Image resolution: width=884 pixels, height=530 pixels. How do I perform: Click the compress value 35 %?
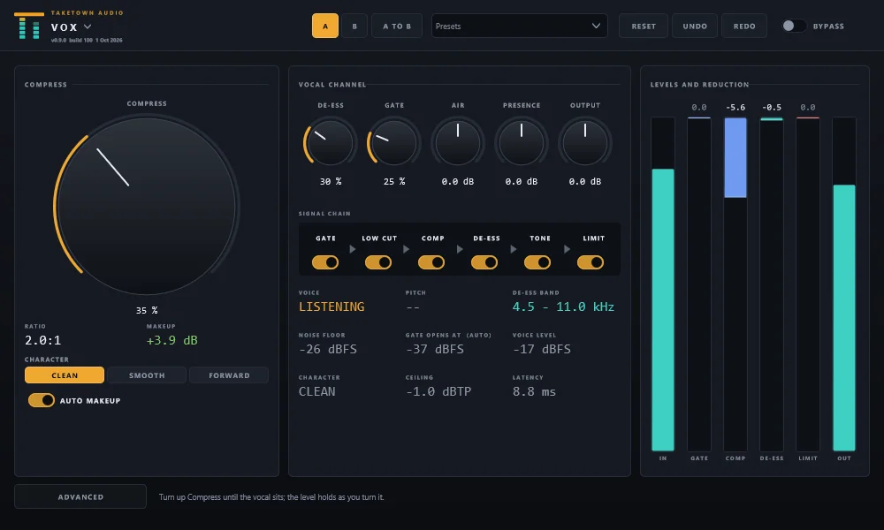(x=147, y=310)
